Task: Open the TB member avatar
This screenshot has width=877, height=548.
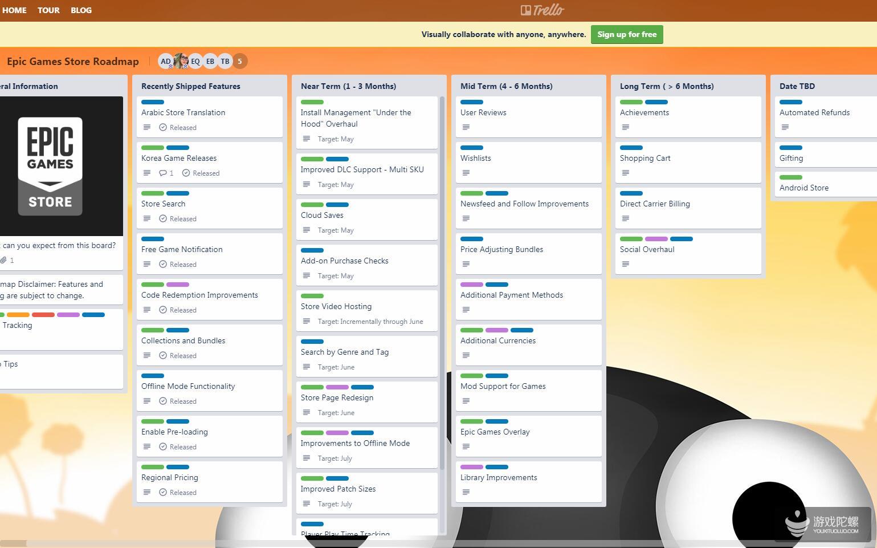Action: click(225, 61)
